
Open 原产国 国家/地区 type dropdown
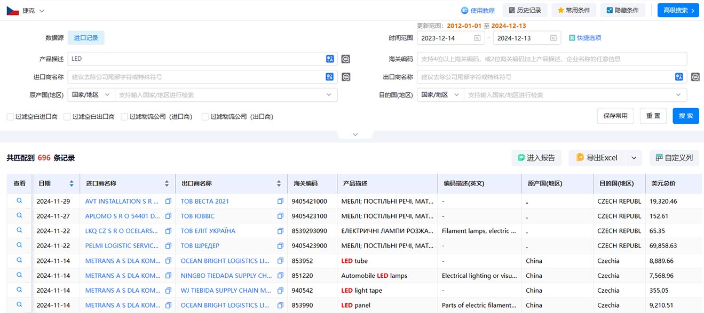(x=91, y=95)
